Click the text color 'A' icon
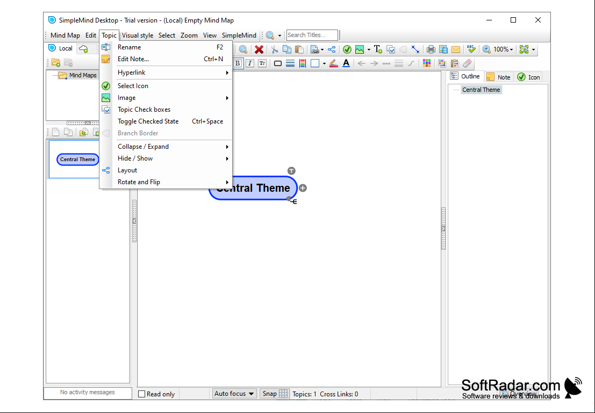 tap(346, 63)
